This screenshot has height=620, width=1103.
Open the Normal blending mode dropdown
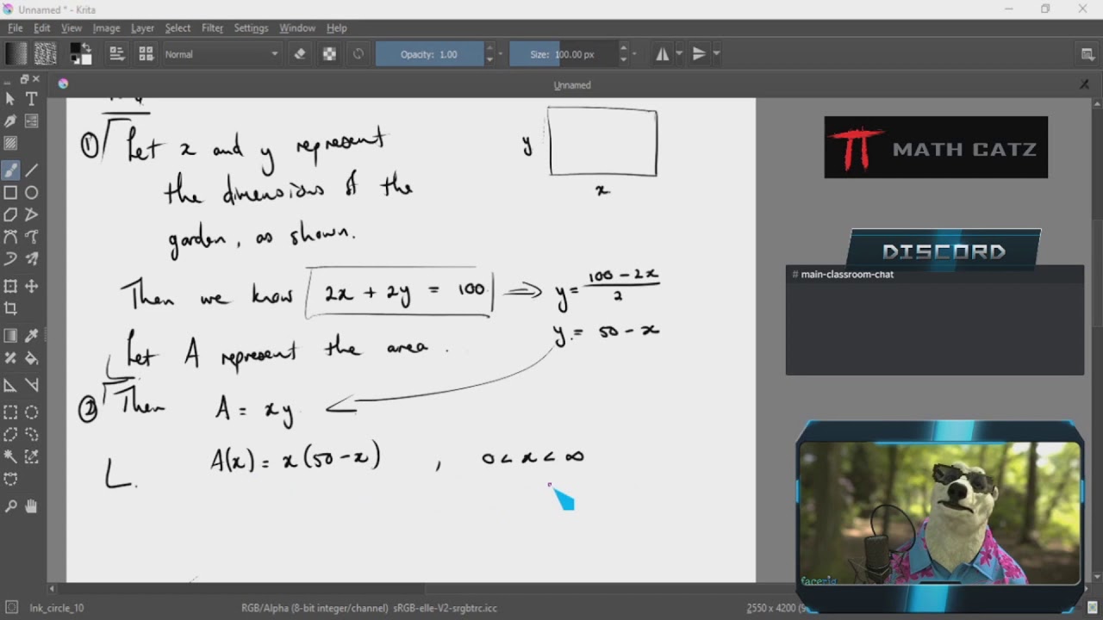coord(221,53)
